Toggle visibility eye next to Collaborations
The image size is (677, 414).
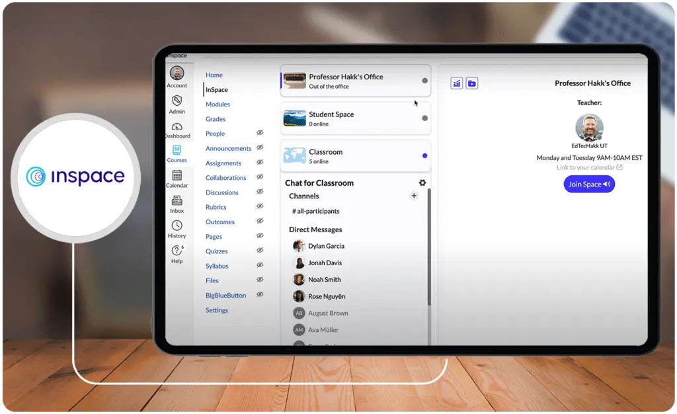pos(260,177)
